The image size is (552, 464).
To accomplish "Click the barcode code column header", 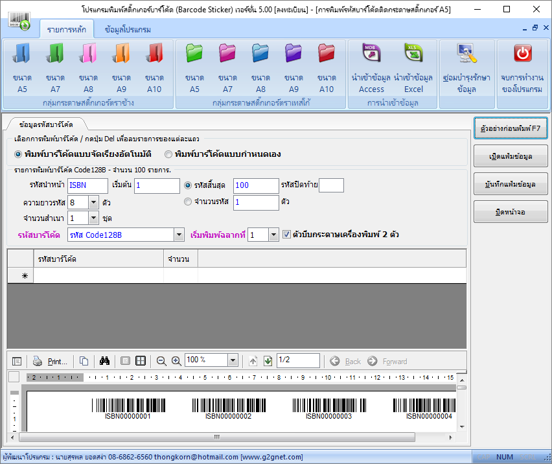I will 98,259.
